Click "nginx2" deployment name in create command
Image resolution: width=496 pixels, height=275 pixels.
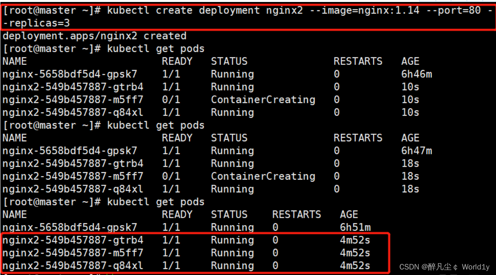(x=284, y=10)
